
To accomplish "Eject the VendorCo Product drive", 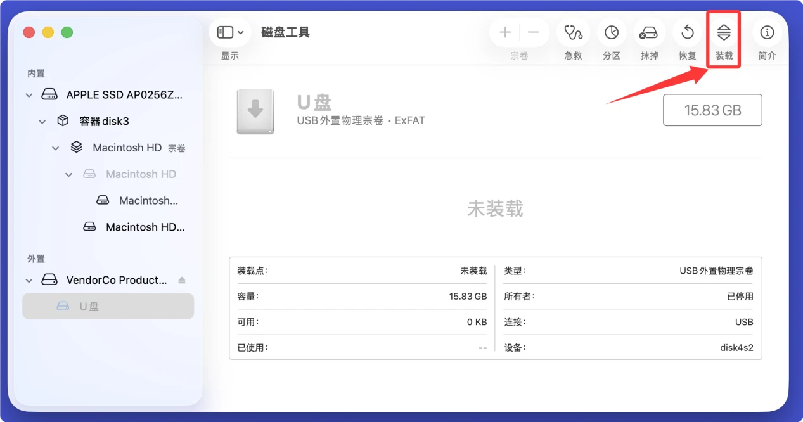I will [x=182, y=280].
